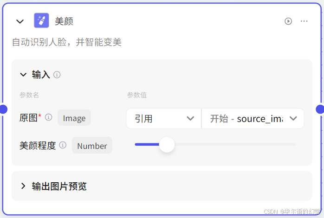Expand the 输出图片预览 section
The image size is (324, 218).
(23, 186)
